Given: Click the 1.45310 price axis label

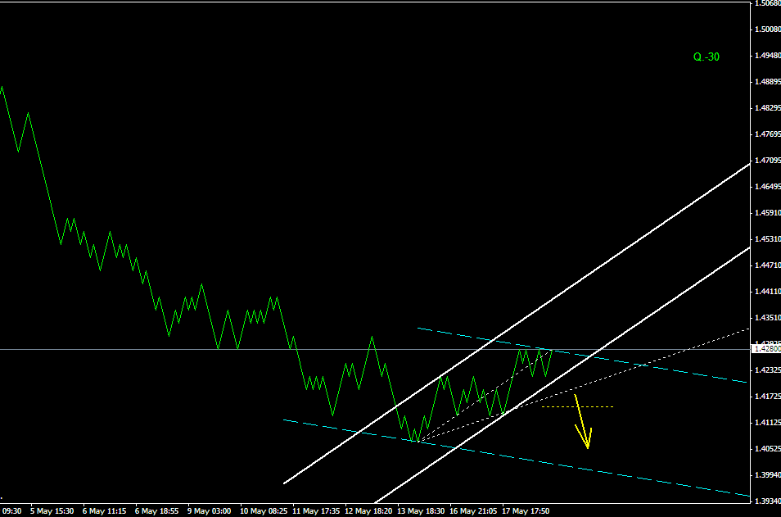Looking at the screenshot, I should pos(768,238).
